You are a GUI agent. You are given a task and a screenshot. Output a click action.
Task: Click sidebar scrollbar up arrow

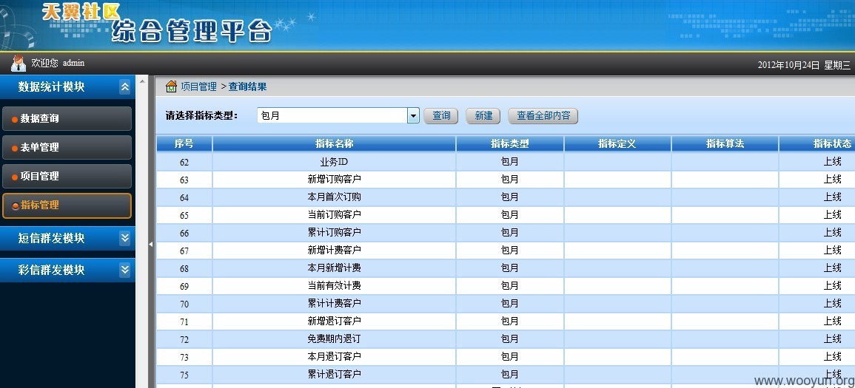pyautogui.click(x=142, y=81)
